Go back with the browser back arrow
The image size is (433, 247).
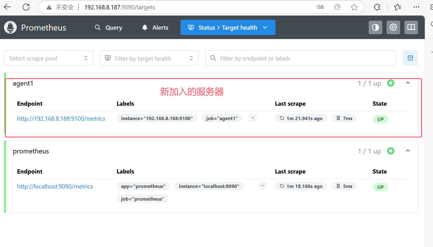(7, 7)
